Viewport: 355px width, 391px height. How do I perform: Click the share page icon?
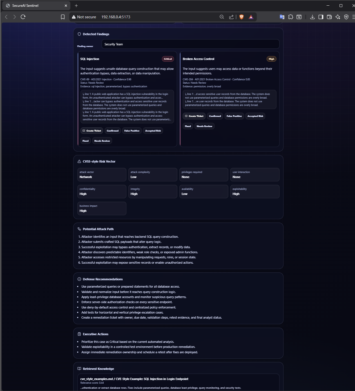[231, 17]
